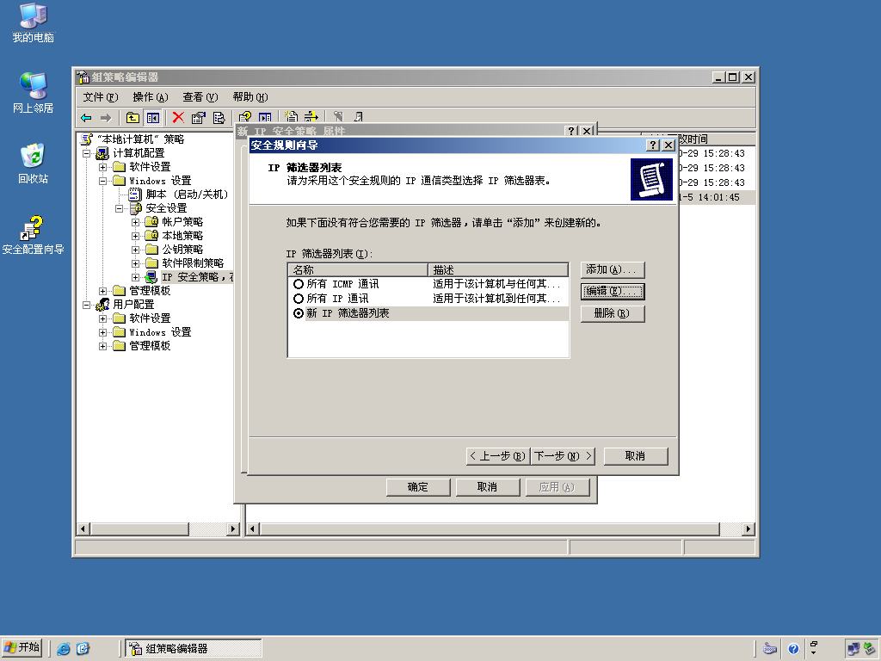881x661 pixels.
Task: Click the left pane's scroll left arrow
Action: point(83,529)
